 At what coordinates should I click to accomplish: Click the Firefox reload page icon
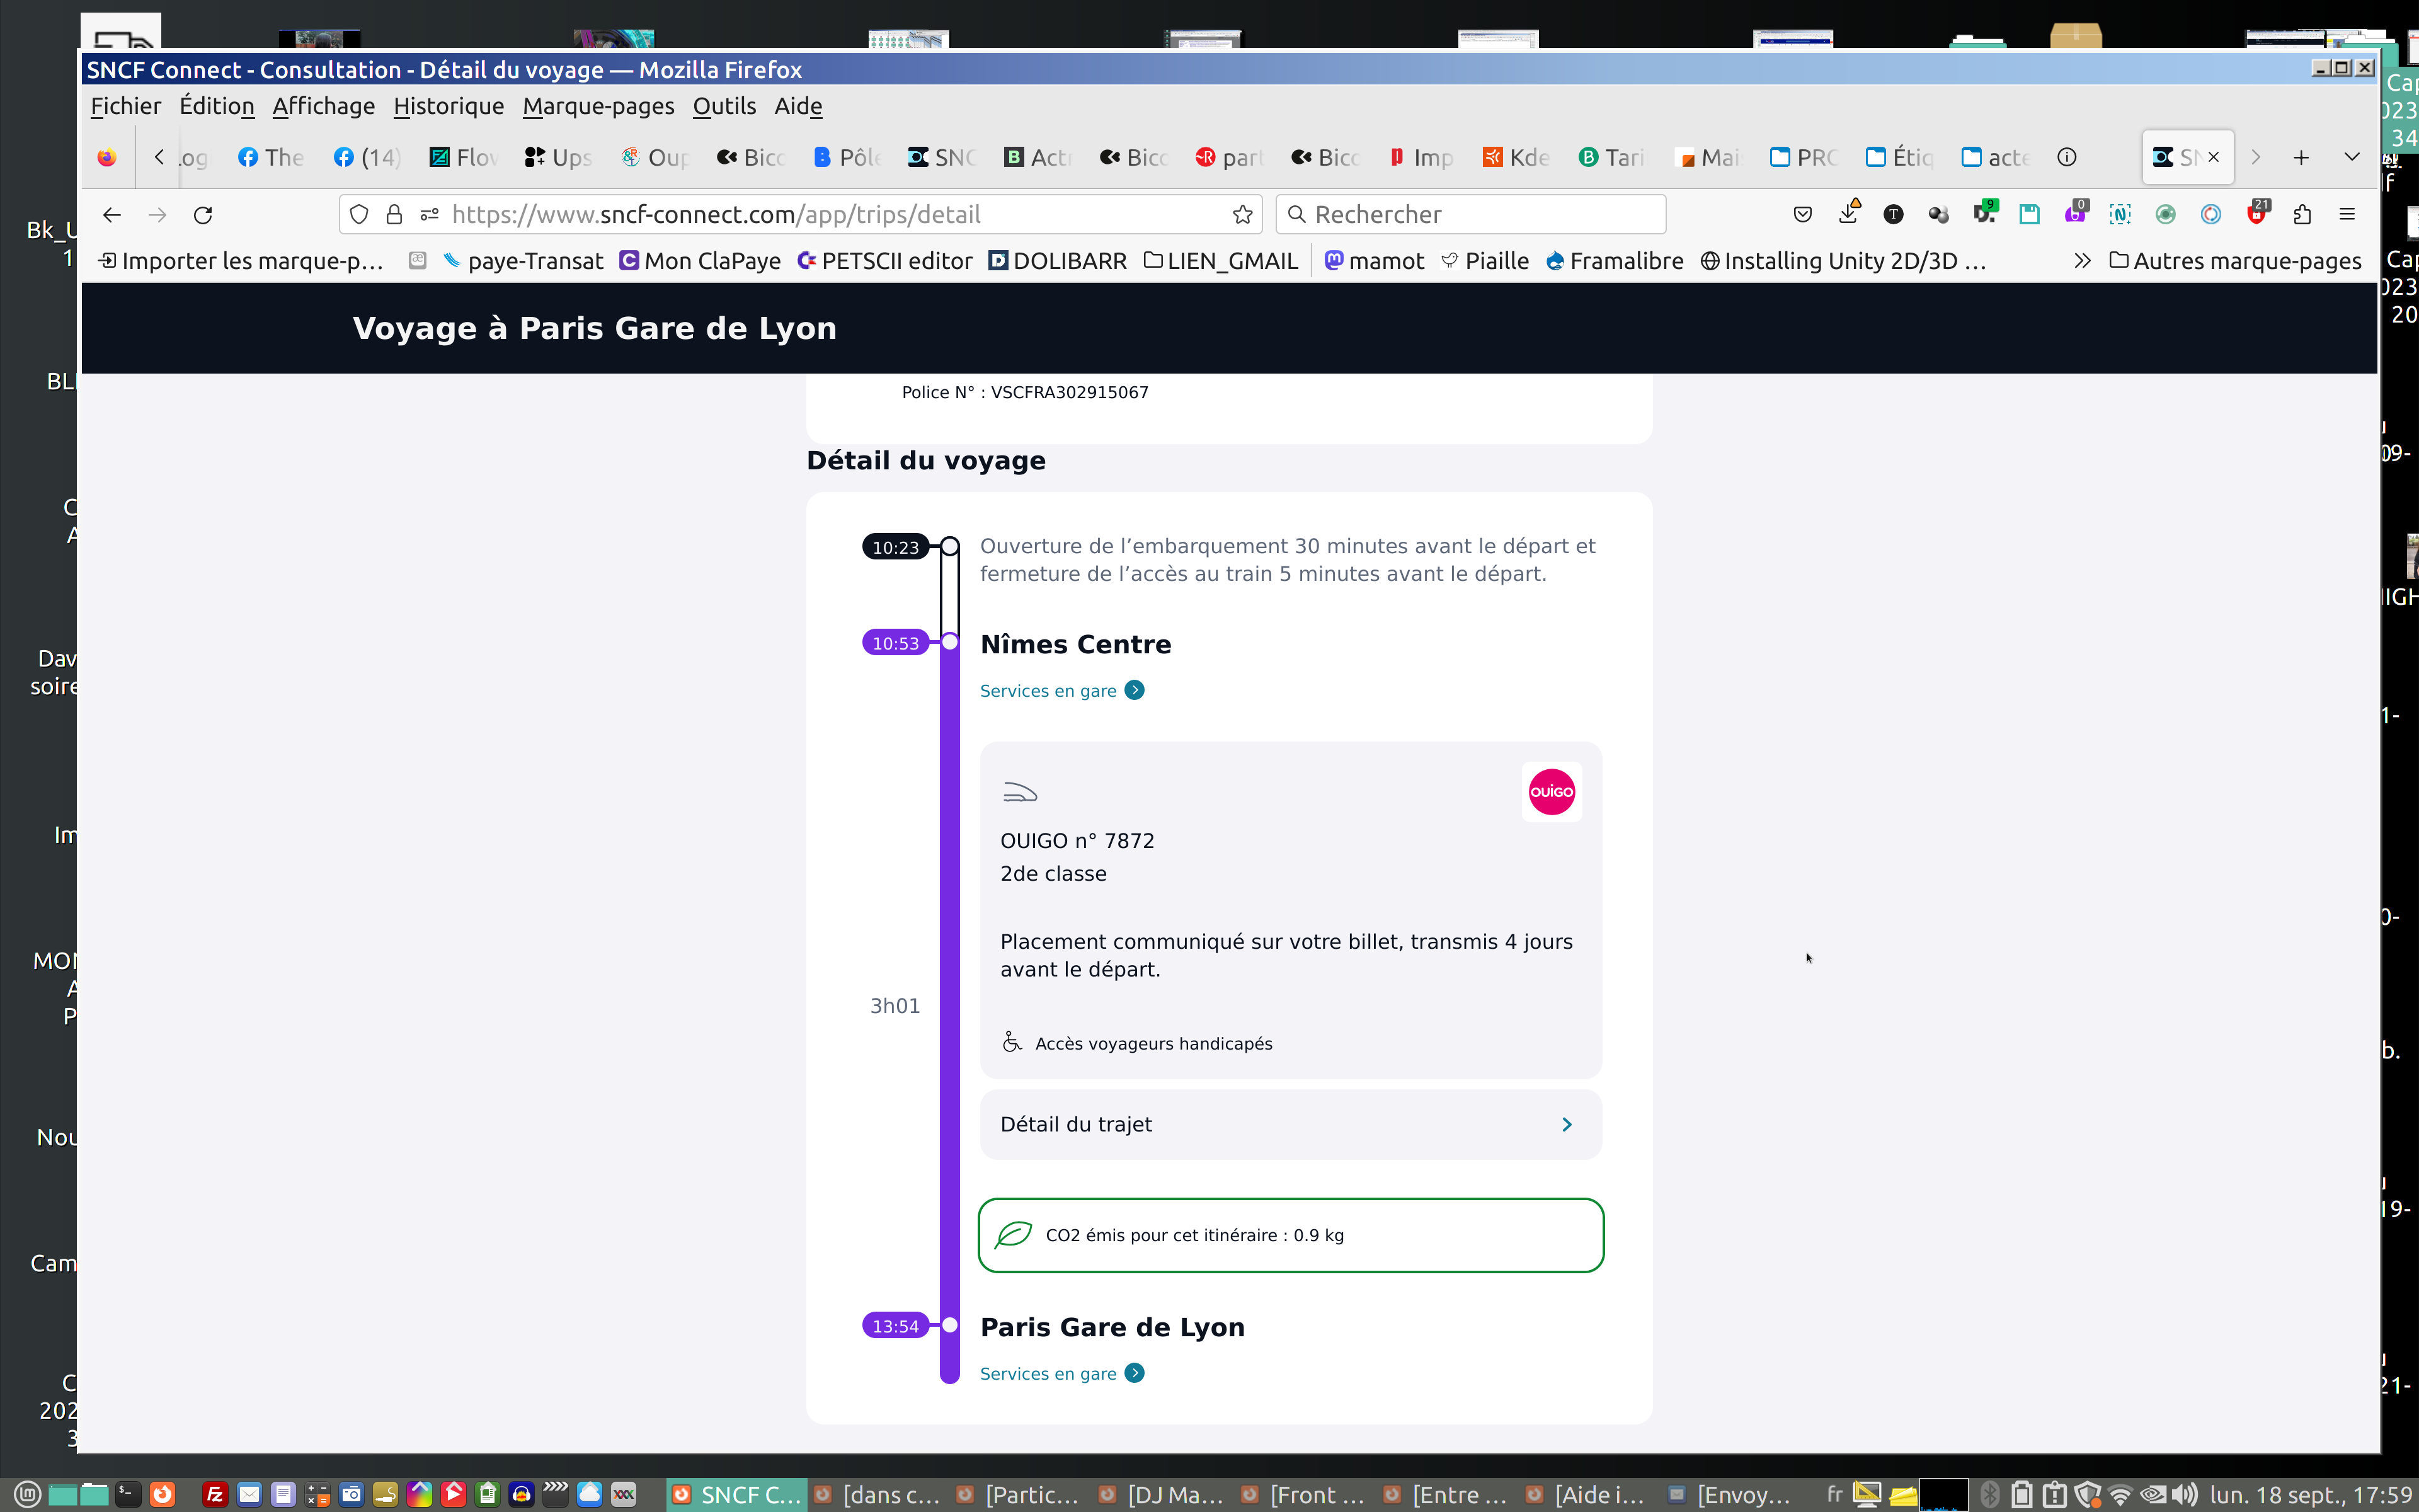click(x=203, y=215)
